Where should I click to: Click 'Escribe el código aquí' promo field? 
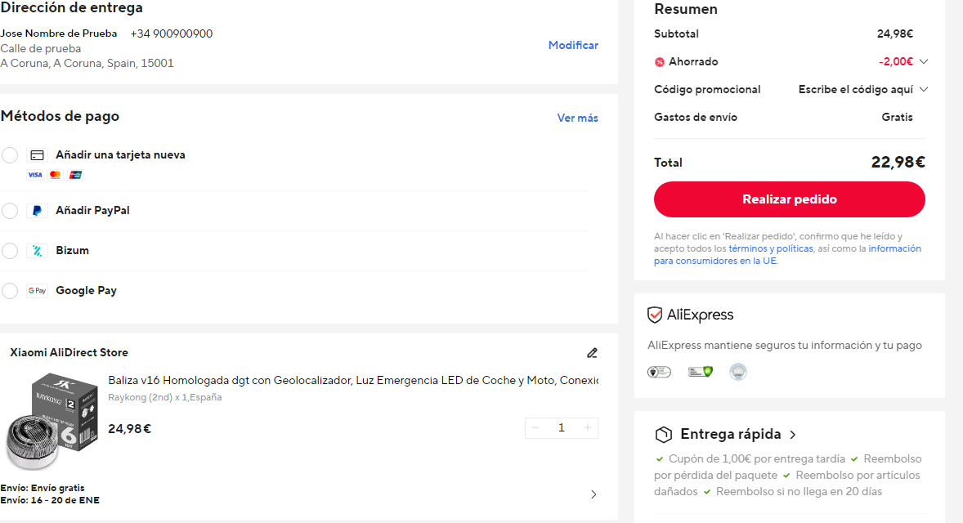pyautogui.click(x=856, y=90)
